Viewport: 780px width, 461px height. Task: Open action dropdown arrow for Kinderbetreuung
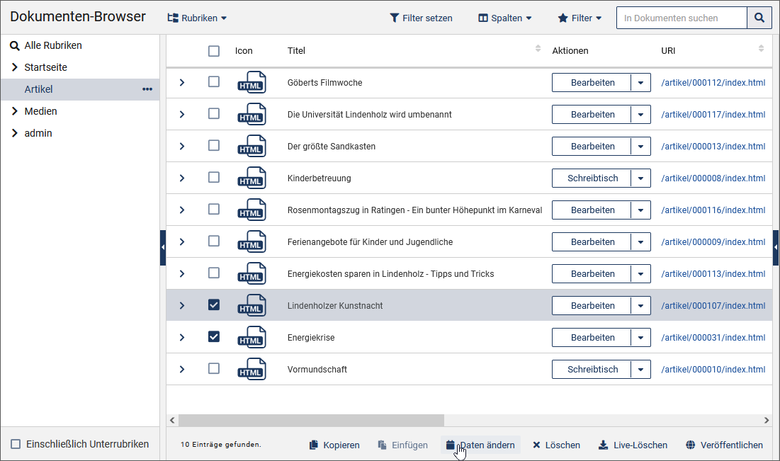(640, 178)
